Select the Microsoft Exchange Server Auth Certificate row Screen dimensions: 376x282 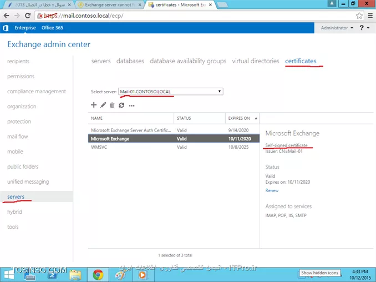click(174, 130)
